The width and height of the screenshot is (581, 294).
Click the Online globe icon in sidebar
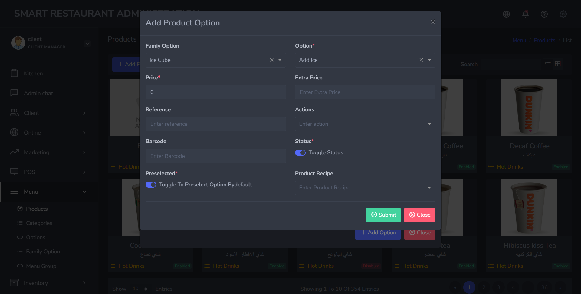tap(14, 132)
